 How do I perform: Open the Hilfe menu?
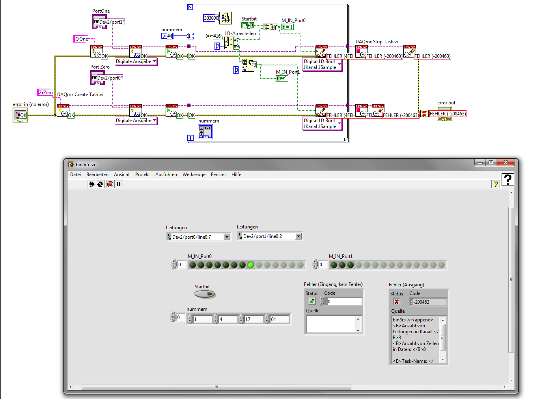pyautogui.click(x=237, y=174)
